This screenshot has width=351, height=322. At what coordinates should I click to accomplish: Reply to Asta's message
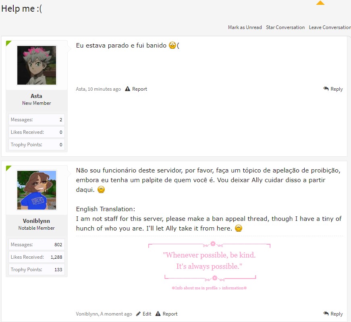click(x=336, y=89)
